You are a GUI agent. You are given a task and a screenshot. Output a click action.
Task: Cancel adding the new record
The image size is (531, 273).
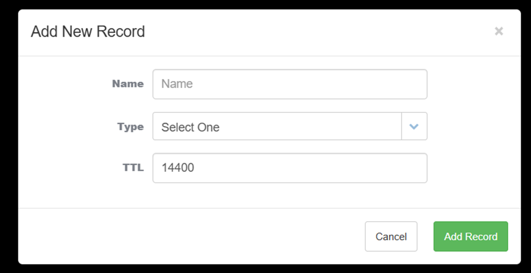(391, 237)
